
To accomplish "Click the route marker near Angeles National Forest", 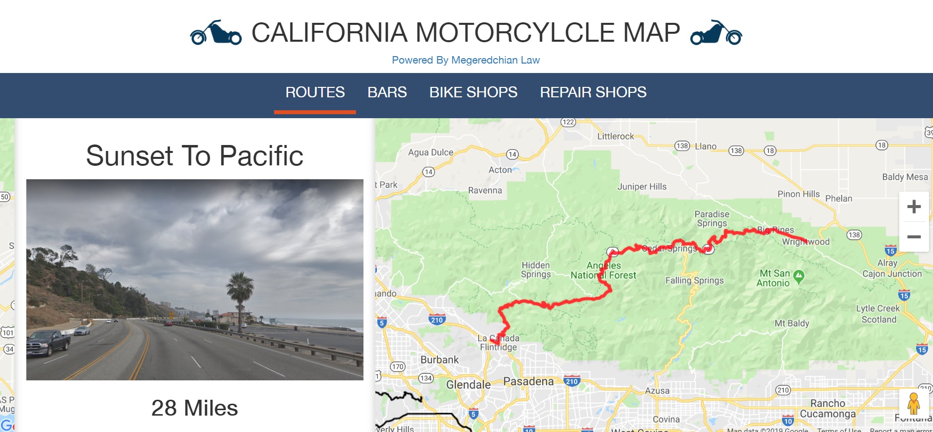I will point(612,252).
